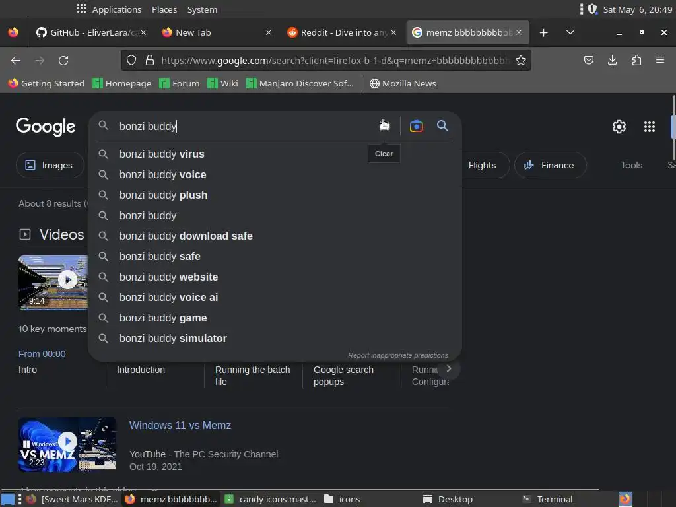Open the Manjaro Discover Software bookmark
676x507 pixels.
[300, 83]
